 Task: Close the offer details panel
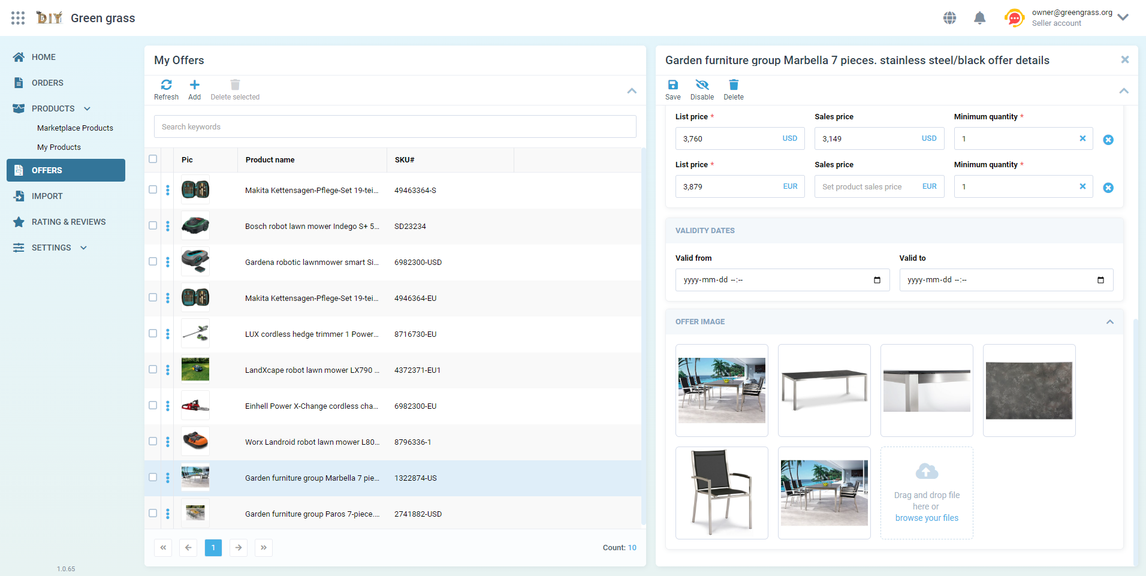[1125, 59]
